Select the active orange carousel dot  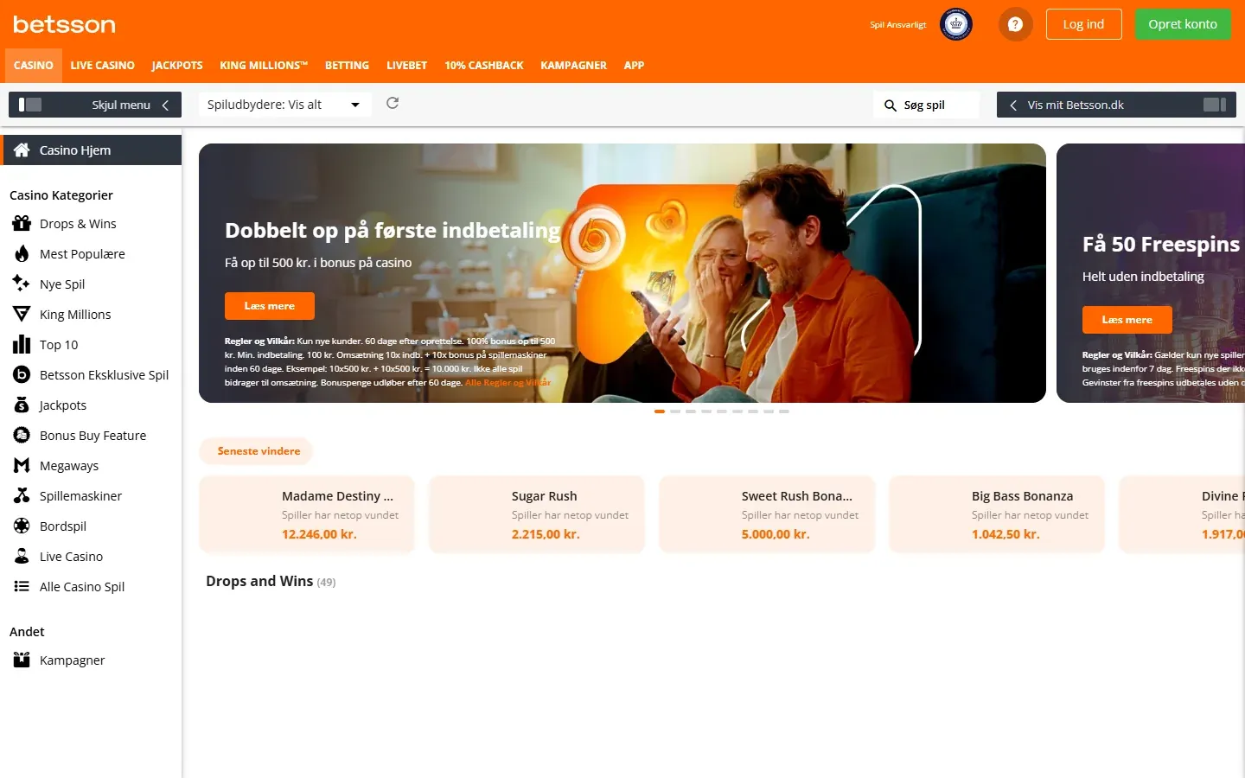click(x=660, y=411)
